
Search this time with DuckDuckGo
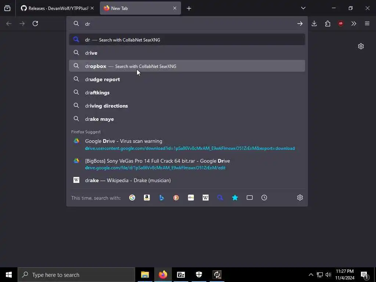(176, 198)
